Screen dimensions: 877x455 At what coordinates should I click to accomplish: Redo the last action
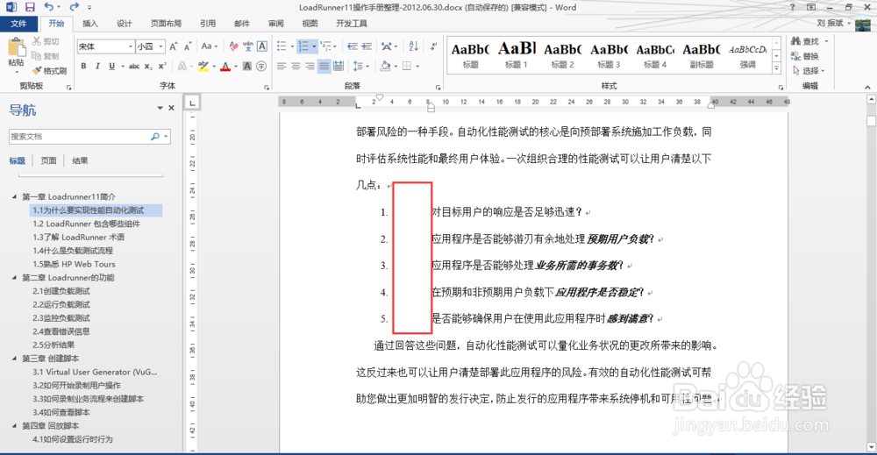[x=74, y=7]
